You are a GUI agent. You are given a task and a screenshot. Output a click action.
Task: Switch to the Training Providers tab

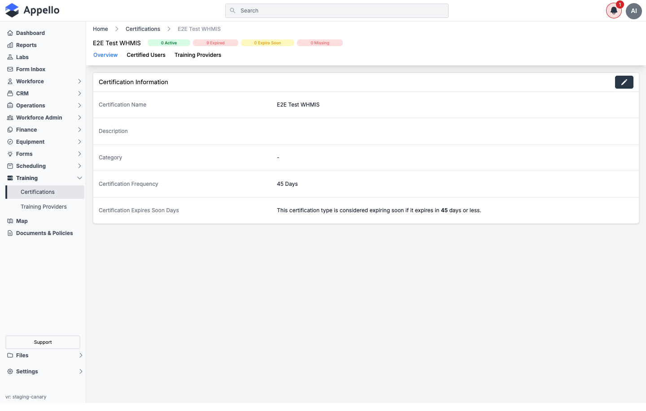198,55
